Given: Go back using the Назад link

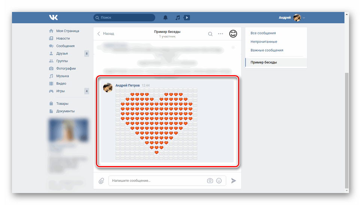Looking at the screenshot, I should click(x=106, y=34).
